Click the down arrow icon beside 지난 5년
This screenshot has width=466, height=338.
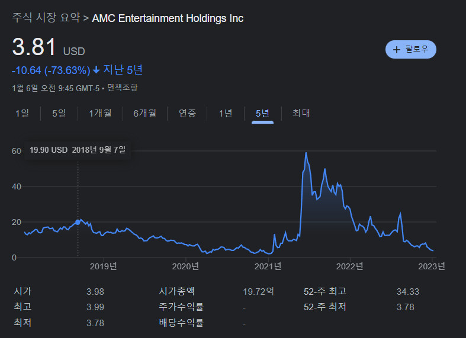(97, 70)
